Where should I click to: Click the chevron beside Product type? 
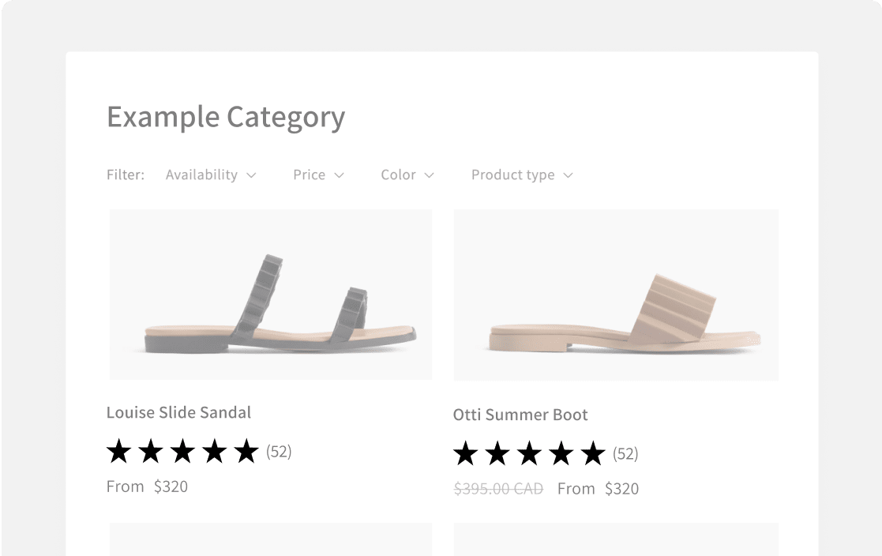click(x=568, y=175)
